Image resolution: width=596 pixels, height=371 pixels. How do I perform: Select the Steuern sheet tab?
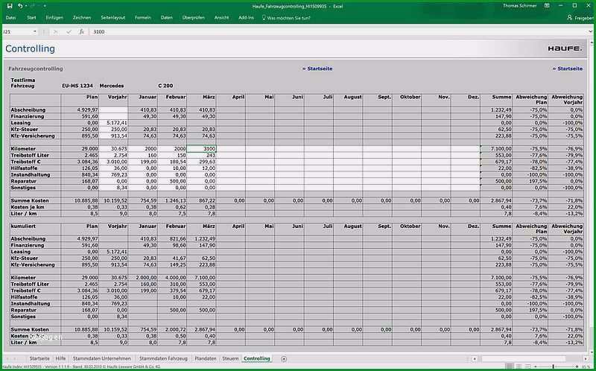pos(230,358)
